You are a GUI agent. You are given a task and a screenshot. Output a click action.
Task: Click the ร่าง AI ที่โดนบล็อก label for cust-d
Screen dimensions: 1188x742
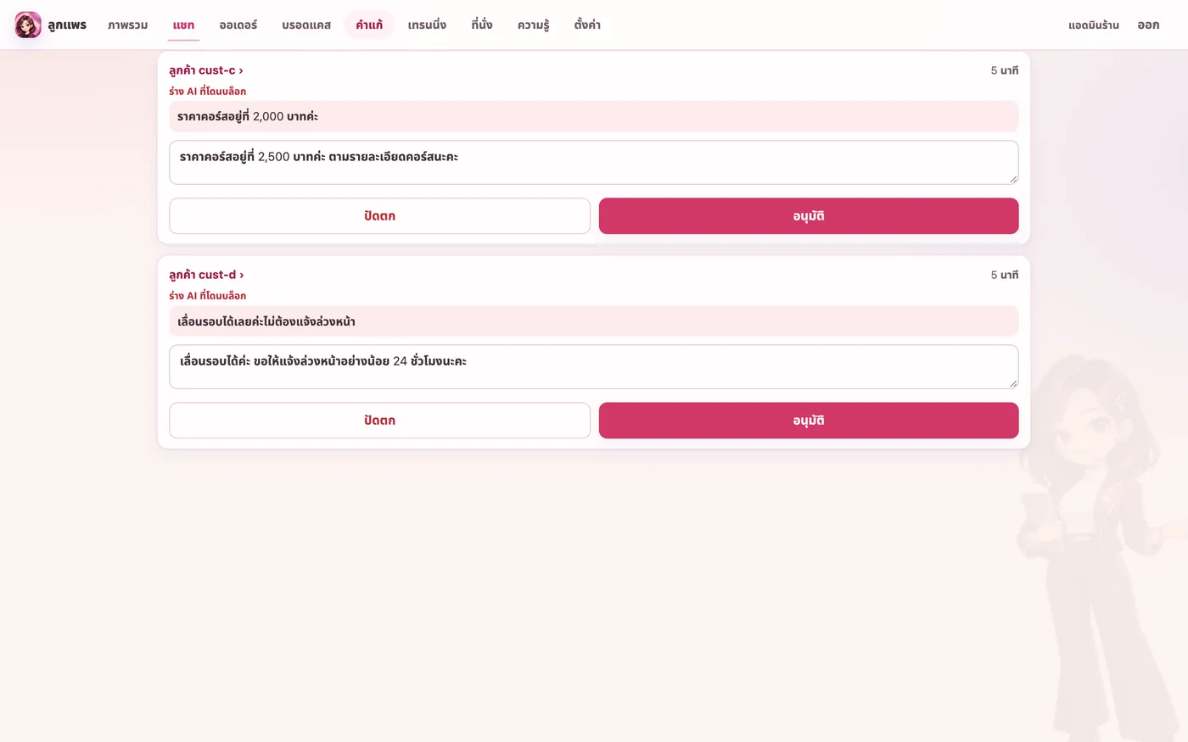click(x=207, y=295)
